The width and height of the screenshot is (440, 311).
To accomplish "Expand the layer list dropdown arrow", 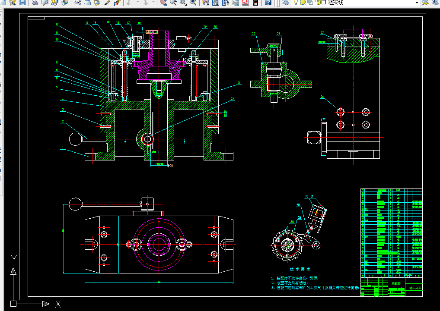I will [x=417, y=3].
